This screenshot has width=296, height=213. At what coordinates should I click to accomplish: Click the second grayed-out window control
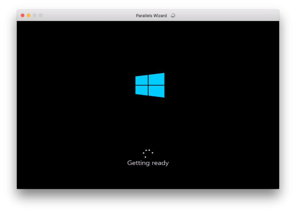(41, 15)
